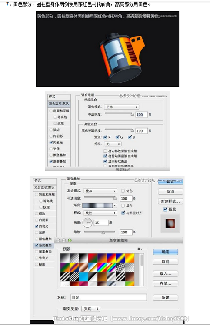The image size is (210, 326).
Task: Pick the blue-red-yellow gradient preset
Action: (111, 258)
